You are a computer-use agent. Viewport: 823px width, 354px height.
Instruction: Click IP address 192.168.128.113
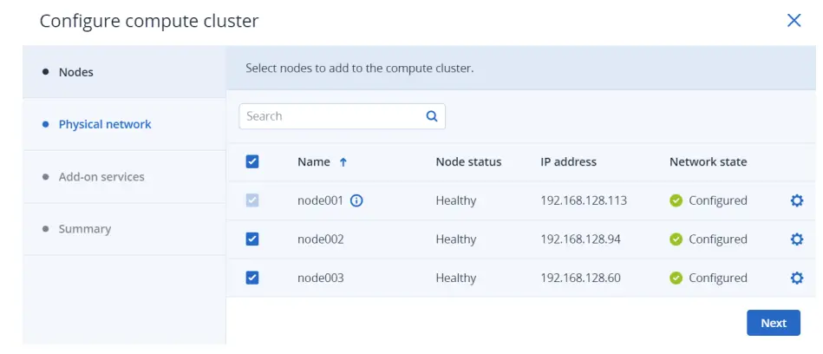tap(584, 200)
